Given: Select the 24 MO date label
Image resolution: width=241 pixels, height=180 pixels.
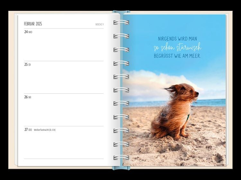Looking at the screenshot, I should (x=28, y=32).
